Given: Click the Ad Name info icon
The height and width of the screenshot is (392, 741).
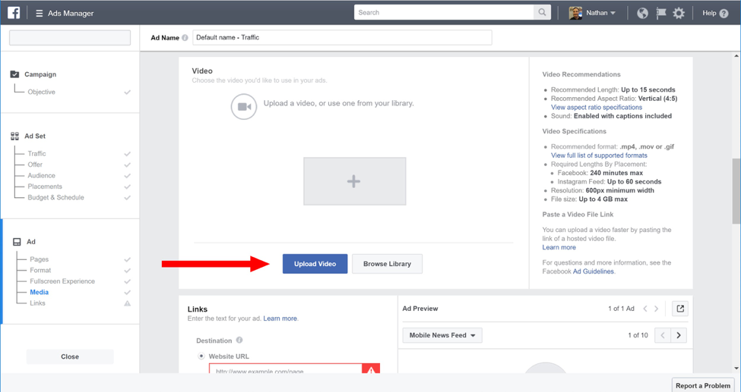Looking at the screenshot, I should click(185, 38).
